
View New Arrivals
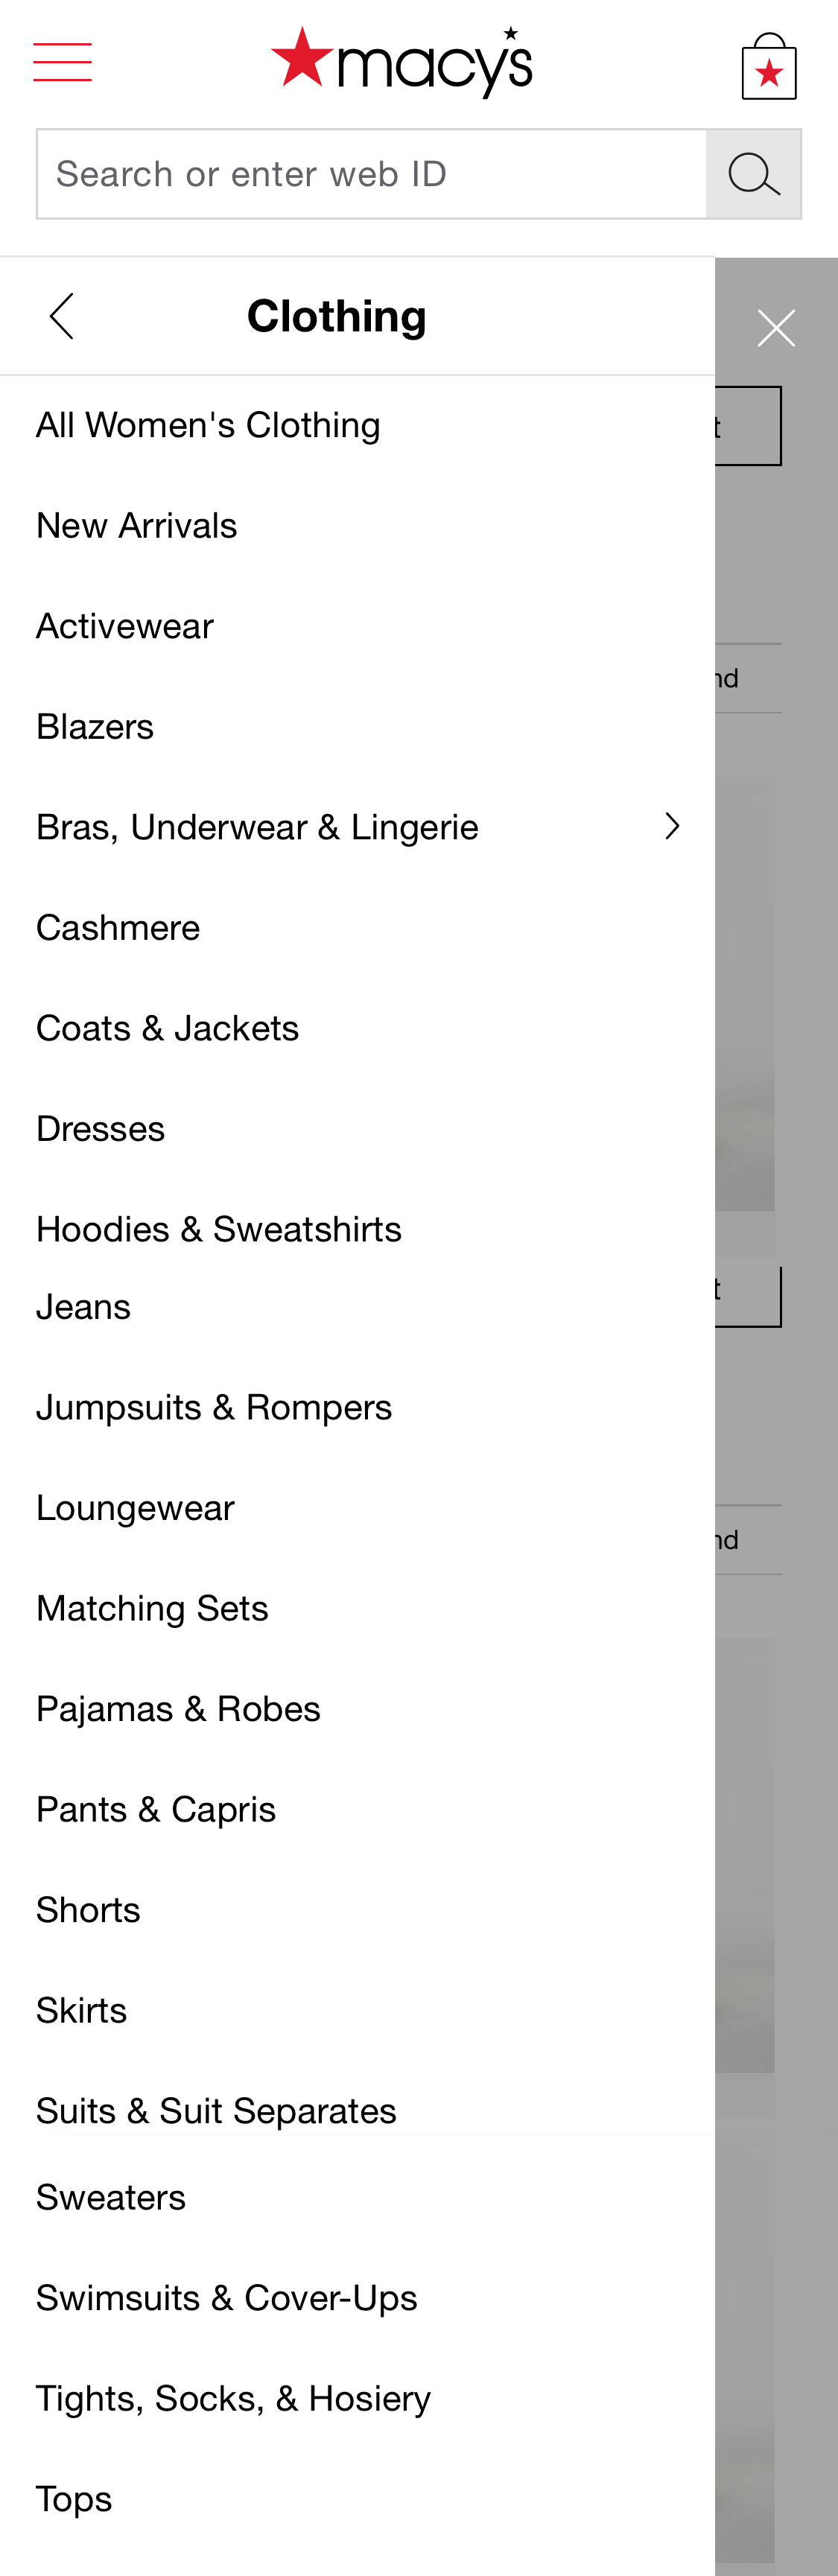[x=136, y=525]
